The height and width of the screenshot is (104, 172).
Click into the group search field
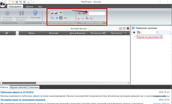[x=148, y=32]
